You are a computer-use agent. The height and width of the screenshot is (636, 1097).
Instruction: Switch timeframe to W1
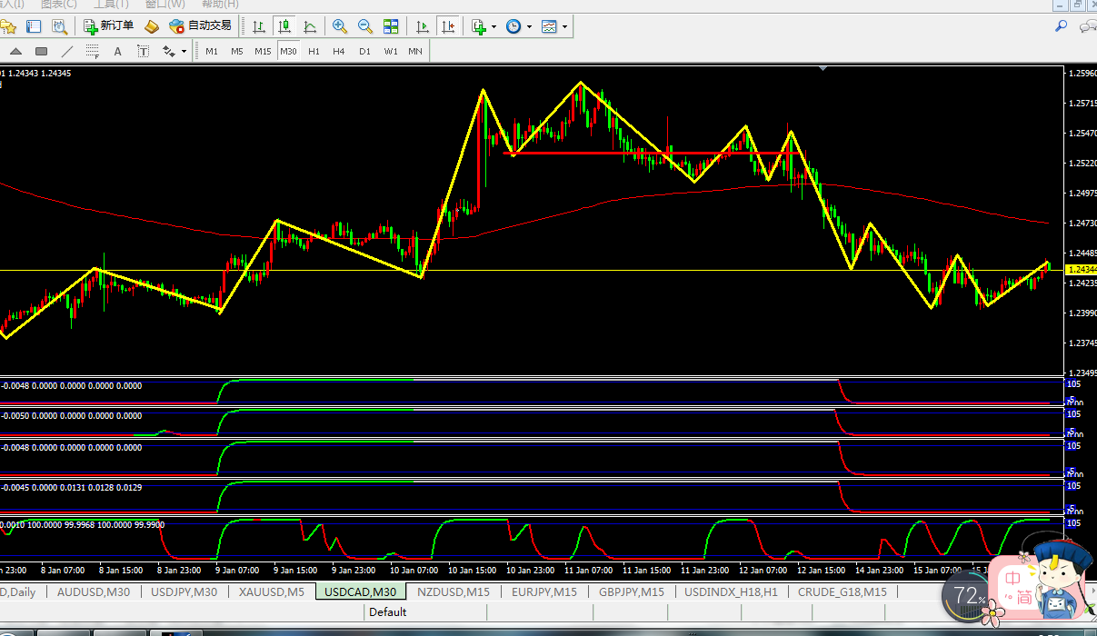[390, 51]
